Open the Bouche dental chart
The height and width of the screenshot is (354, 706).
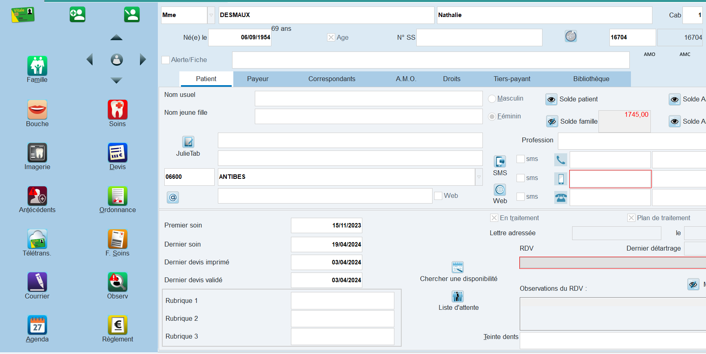37,109
